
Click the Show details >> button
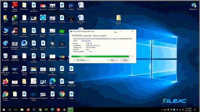pos(81,60)
